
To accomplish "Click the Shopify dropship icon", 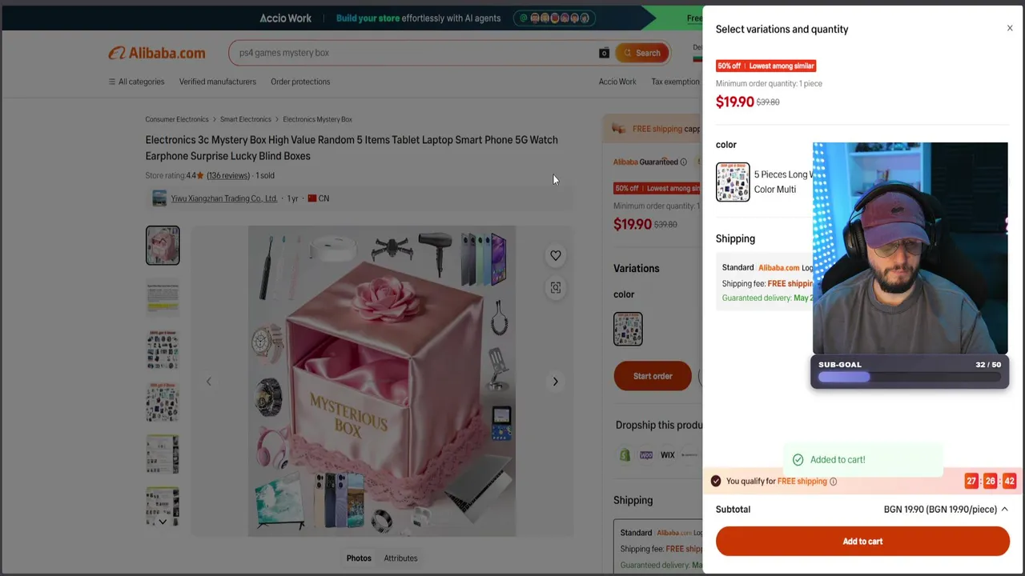I will pos(625,455).
